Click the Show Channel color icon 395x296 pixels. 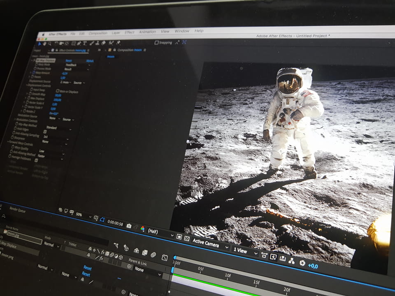pos(143,228)
